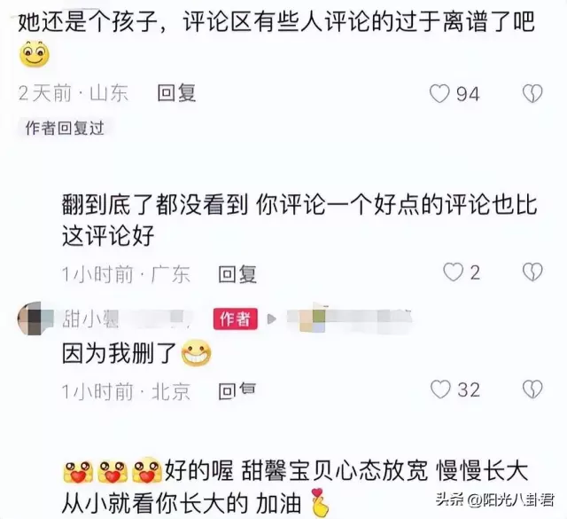The width and height of the screenshot is (567, 519).
Task: Tap broken heart on Guangdong comment
Action: click(x=532, y=272)
